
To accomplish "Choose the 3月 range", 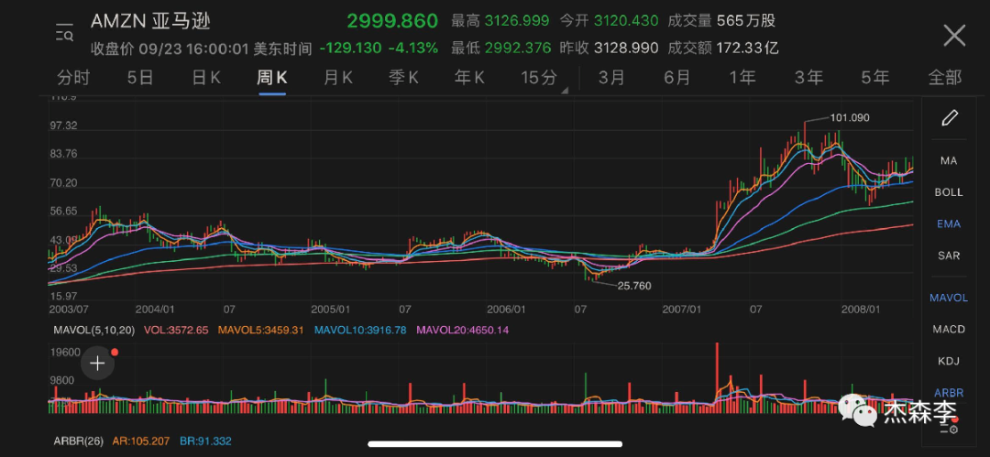I will (x=611, y=78).
